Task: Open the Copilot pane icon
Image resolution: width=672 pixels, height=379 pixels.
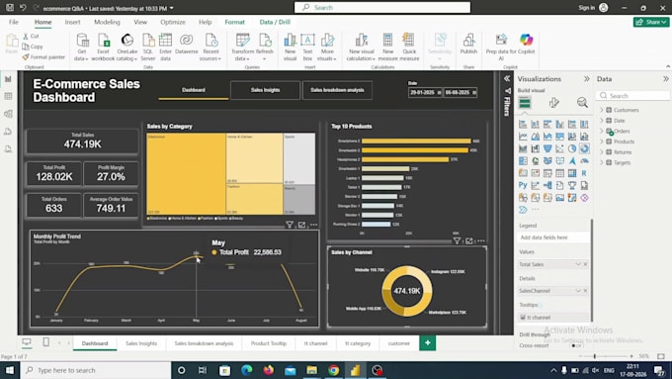Action: (527, 40)
